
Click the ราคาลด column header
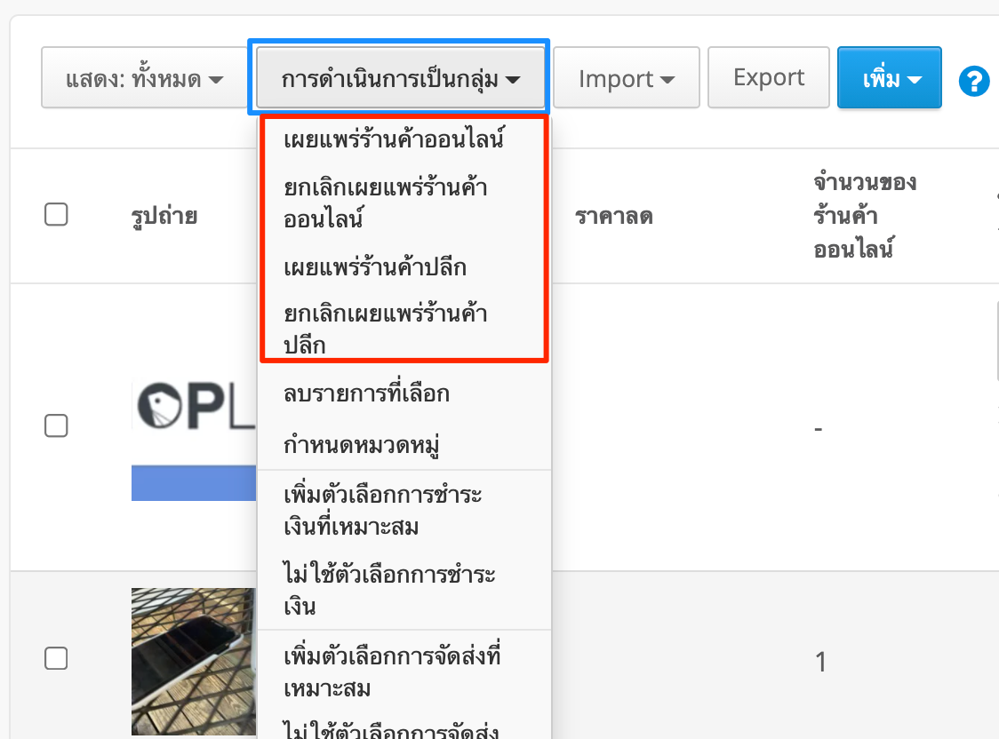point(613,216)
